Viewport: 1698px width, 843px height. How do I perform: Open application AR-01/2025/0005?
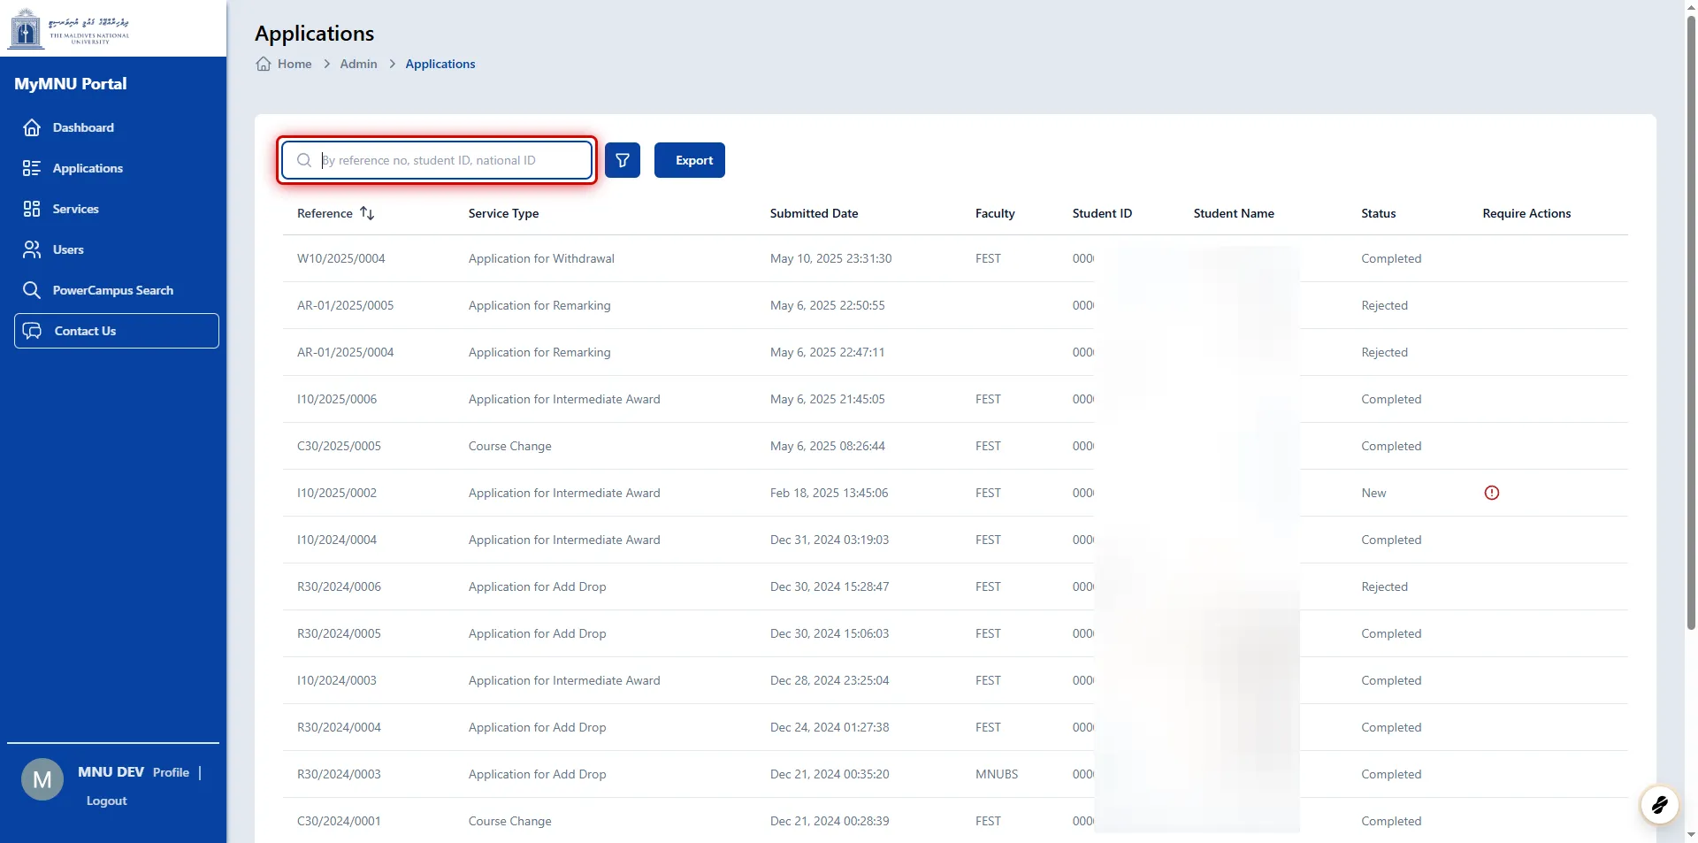pyautogui.click(x=345, y=305)
